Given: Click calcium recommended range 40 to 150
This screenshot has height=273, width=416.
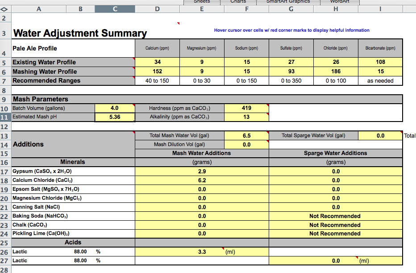Looking at the screenshot, I should pos(157,81).
